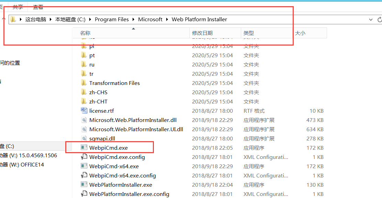This screenshot has height=198, width=382.
Task: Click Web Platform Installer in the breadcrumb
Action: pyautogui.click(x=199, y=20)
